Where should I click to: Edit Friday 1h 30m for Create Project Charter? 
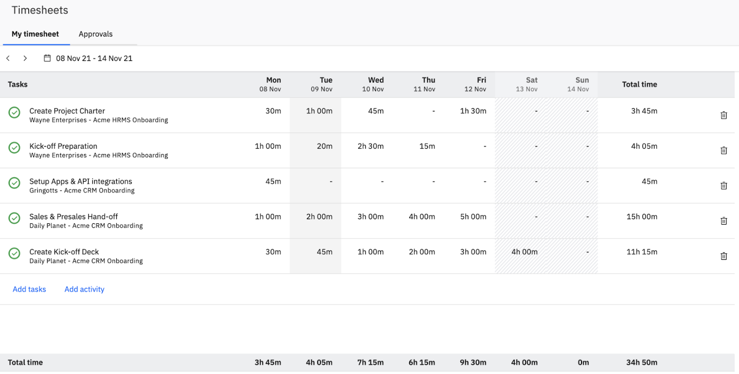click(473, 111)
